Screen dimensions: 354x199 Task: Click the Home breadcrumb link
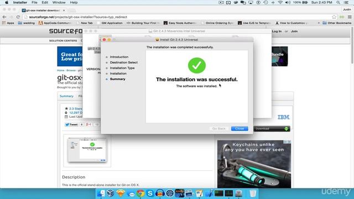(x=60, y=70)
